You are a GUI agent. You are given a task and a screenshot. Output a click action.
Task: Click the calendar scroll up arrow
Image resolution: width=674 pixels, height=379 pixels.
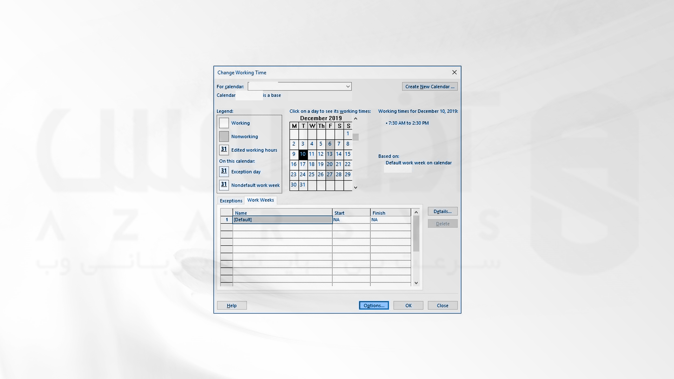(x=356, y=119)
